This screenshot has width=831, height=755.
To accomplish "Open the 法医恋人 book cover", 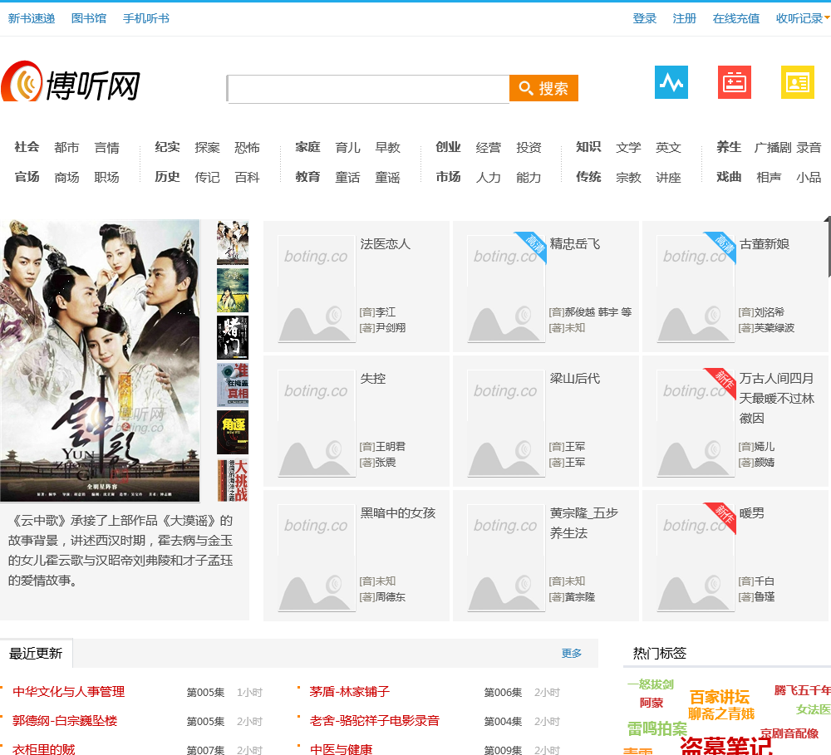I will 317,289.
